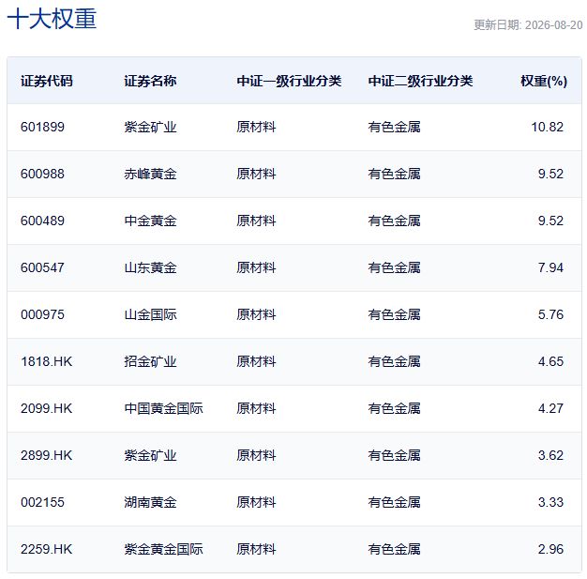Viewport: 587px width, 579px height.
Task: Click 有色金属 in the 紫金黄金国际 row
Action: (394, 549)
